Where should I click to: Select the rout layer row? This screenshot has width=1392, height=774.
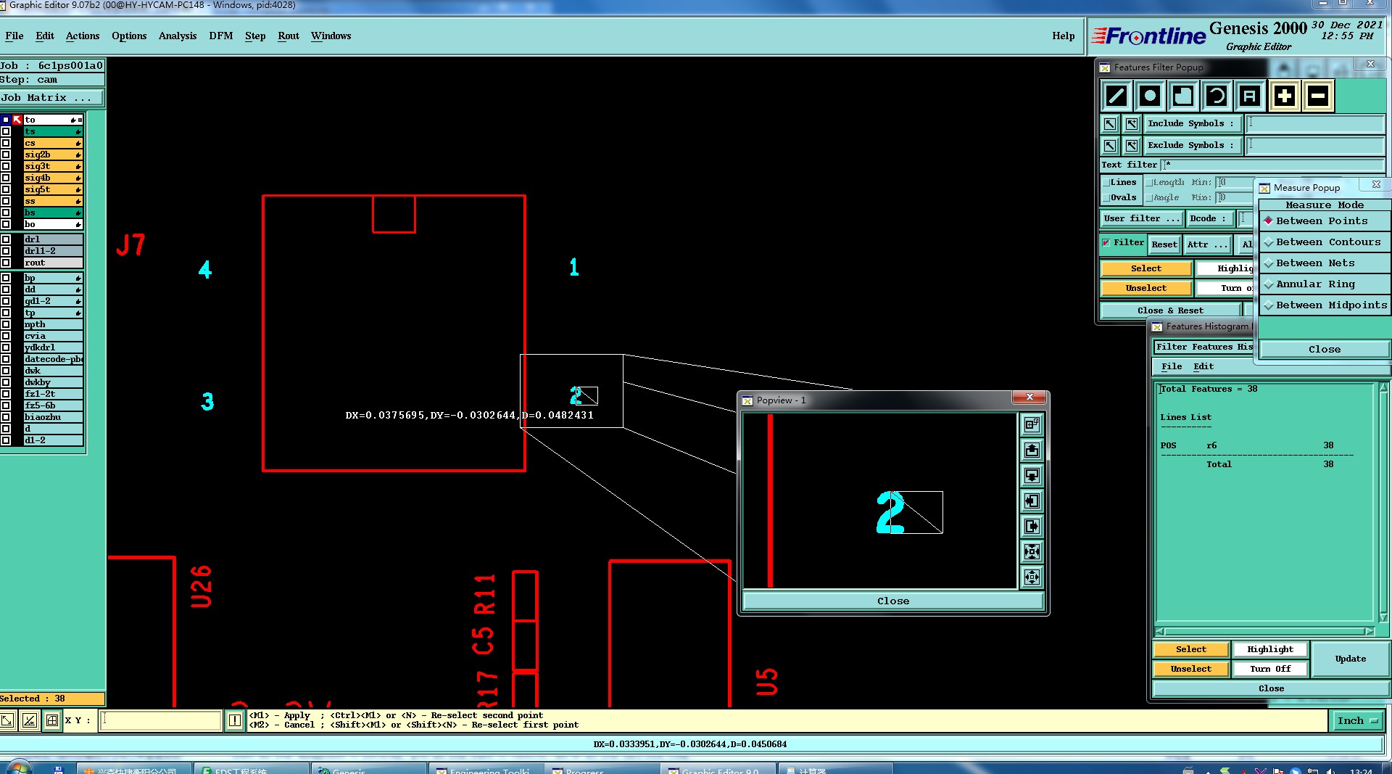pyautogui.click(x=53, y=263)
